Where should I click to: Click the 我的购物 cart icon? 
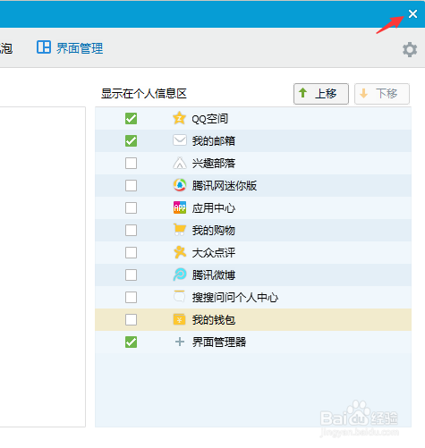tap(180, 230)
